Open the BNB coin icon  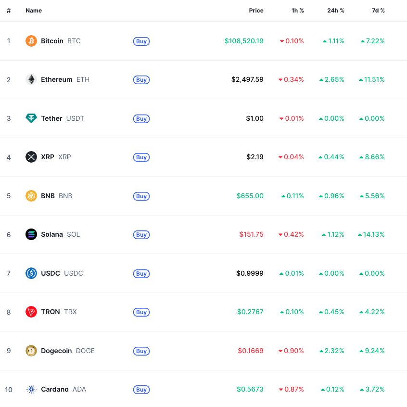pyautogui.click(x=31, y=196)
